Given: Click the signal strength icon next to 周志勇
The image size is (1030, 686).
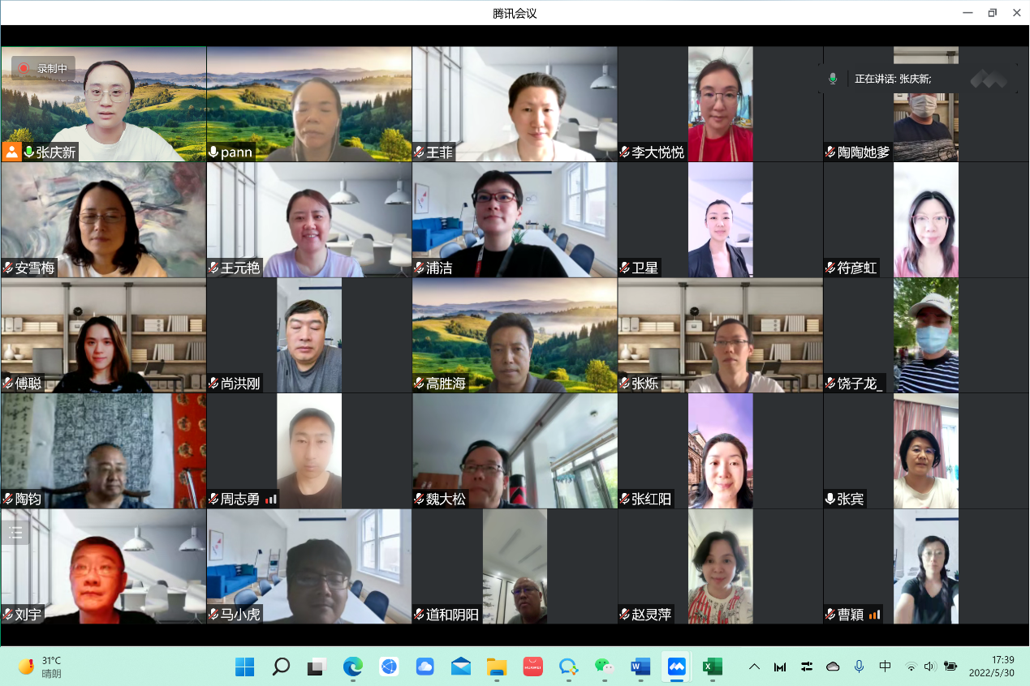Looking at the screenshot, I should coord(271,499).
